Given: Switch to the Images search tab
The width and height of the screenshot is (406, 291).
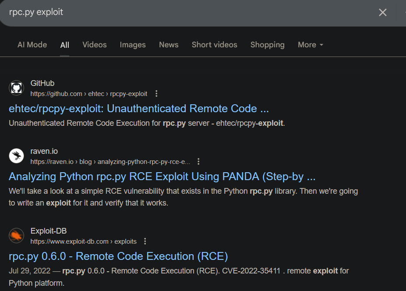Looking at the screenshot, I should (x=133, y=45).
